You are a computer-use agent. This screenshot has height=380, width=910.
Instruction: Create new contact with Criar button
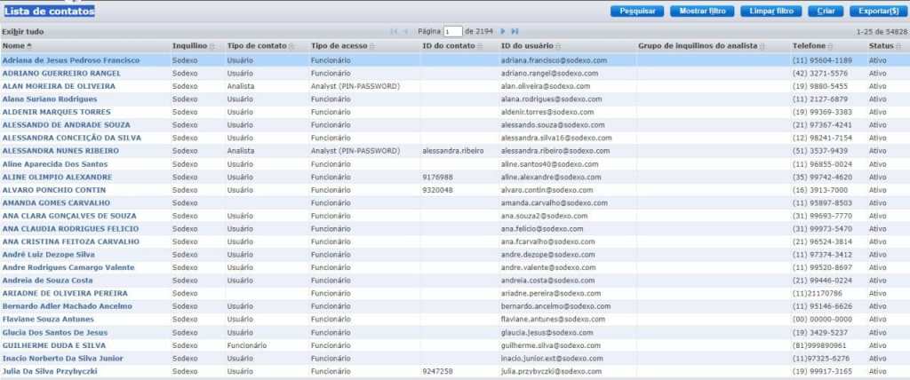pyautogui.click(x=825, y=12)
